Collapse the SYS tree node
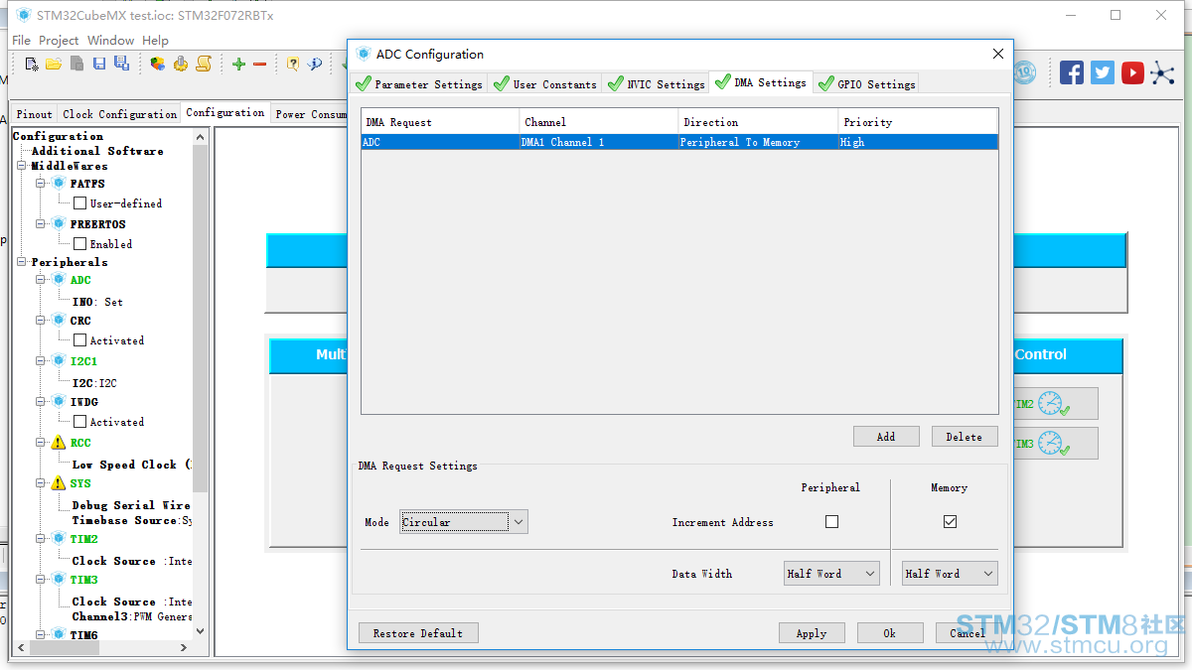 (41, 483)
